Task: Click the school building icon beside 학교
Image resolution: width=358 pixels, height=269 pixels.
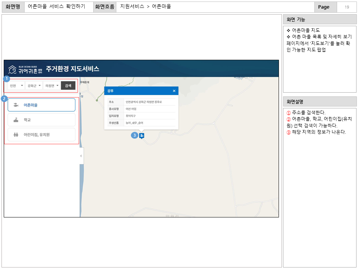Action: [x=16, y=120]
